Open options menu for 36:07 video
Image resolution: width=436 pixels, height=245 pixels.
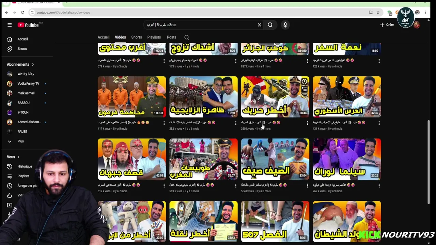(x=236, y=186)
